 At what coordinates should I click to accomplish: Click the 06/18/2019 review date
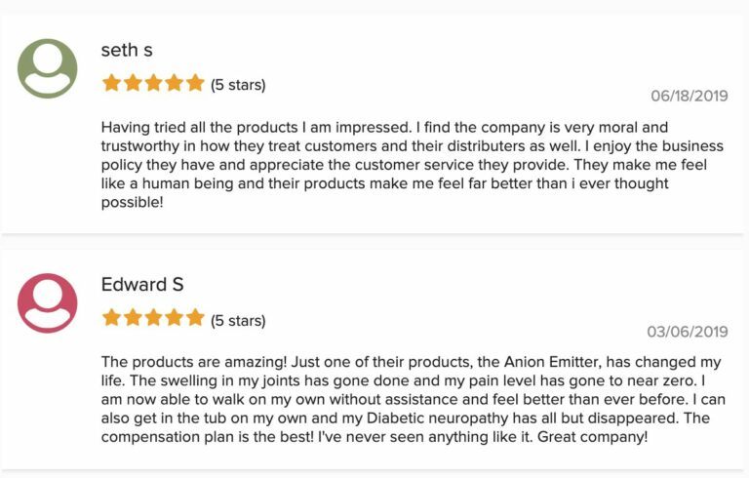point(690,96)
